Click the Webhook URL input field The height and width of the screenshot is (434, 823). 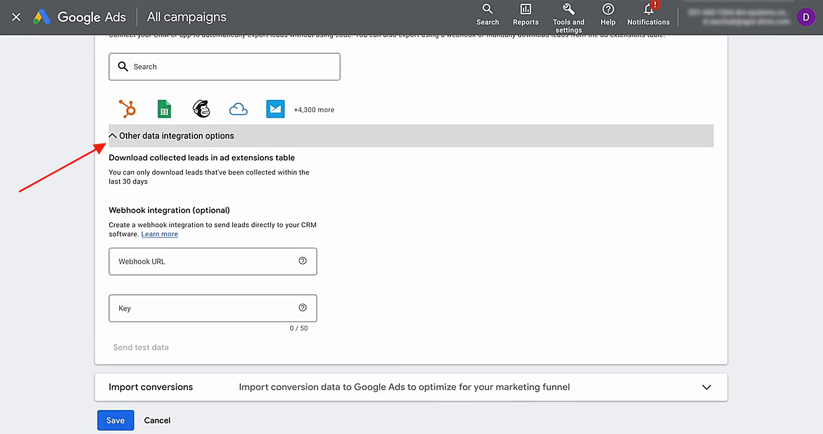(213, 261)
